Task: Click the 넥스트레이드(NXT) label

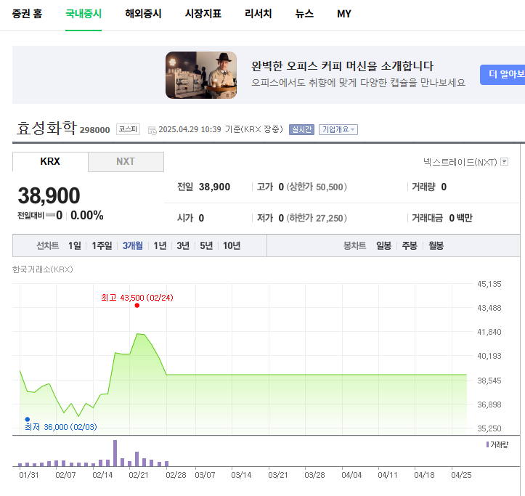Action: pyautogui.click(x=460, y=162)
